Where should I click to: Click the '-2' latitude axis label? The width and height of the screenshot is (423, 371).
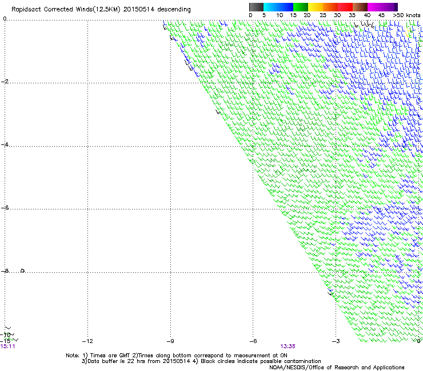[x=5, y=82]
